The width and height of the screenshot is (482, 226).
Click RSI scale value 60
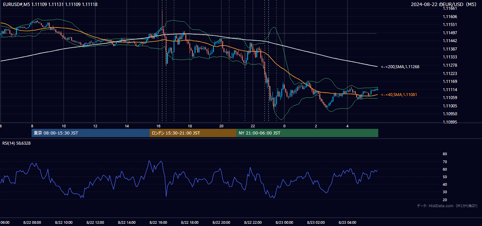point(445,169)
